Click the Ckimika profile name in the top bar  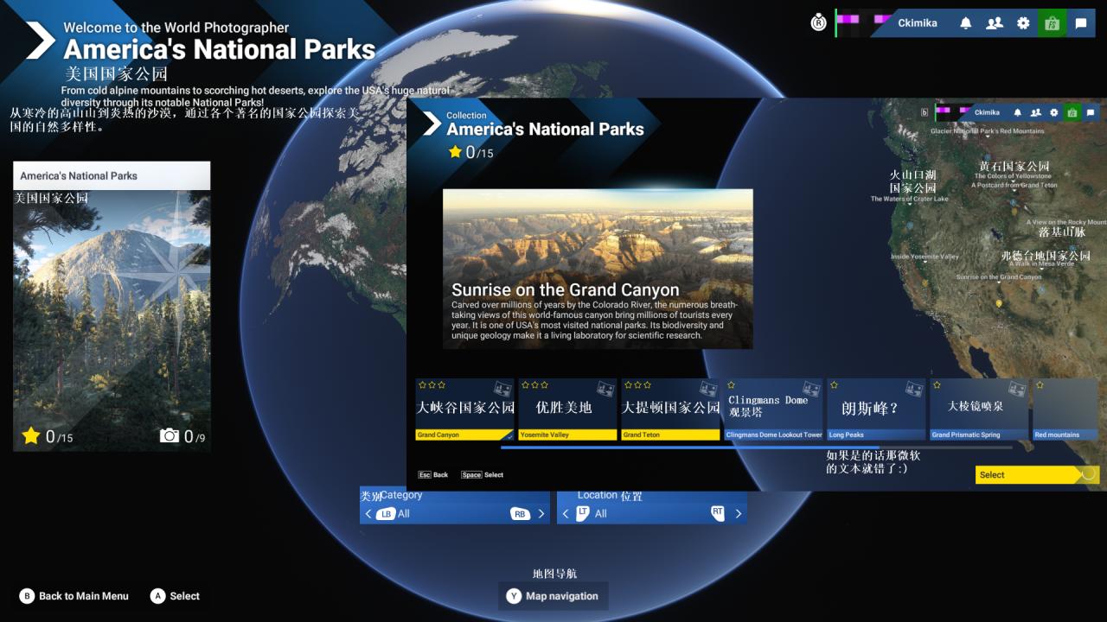918,23
